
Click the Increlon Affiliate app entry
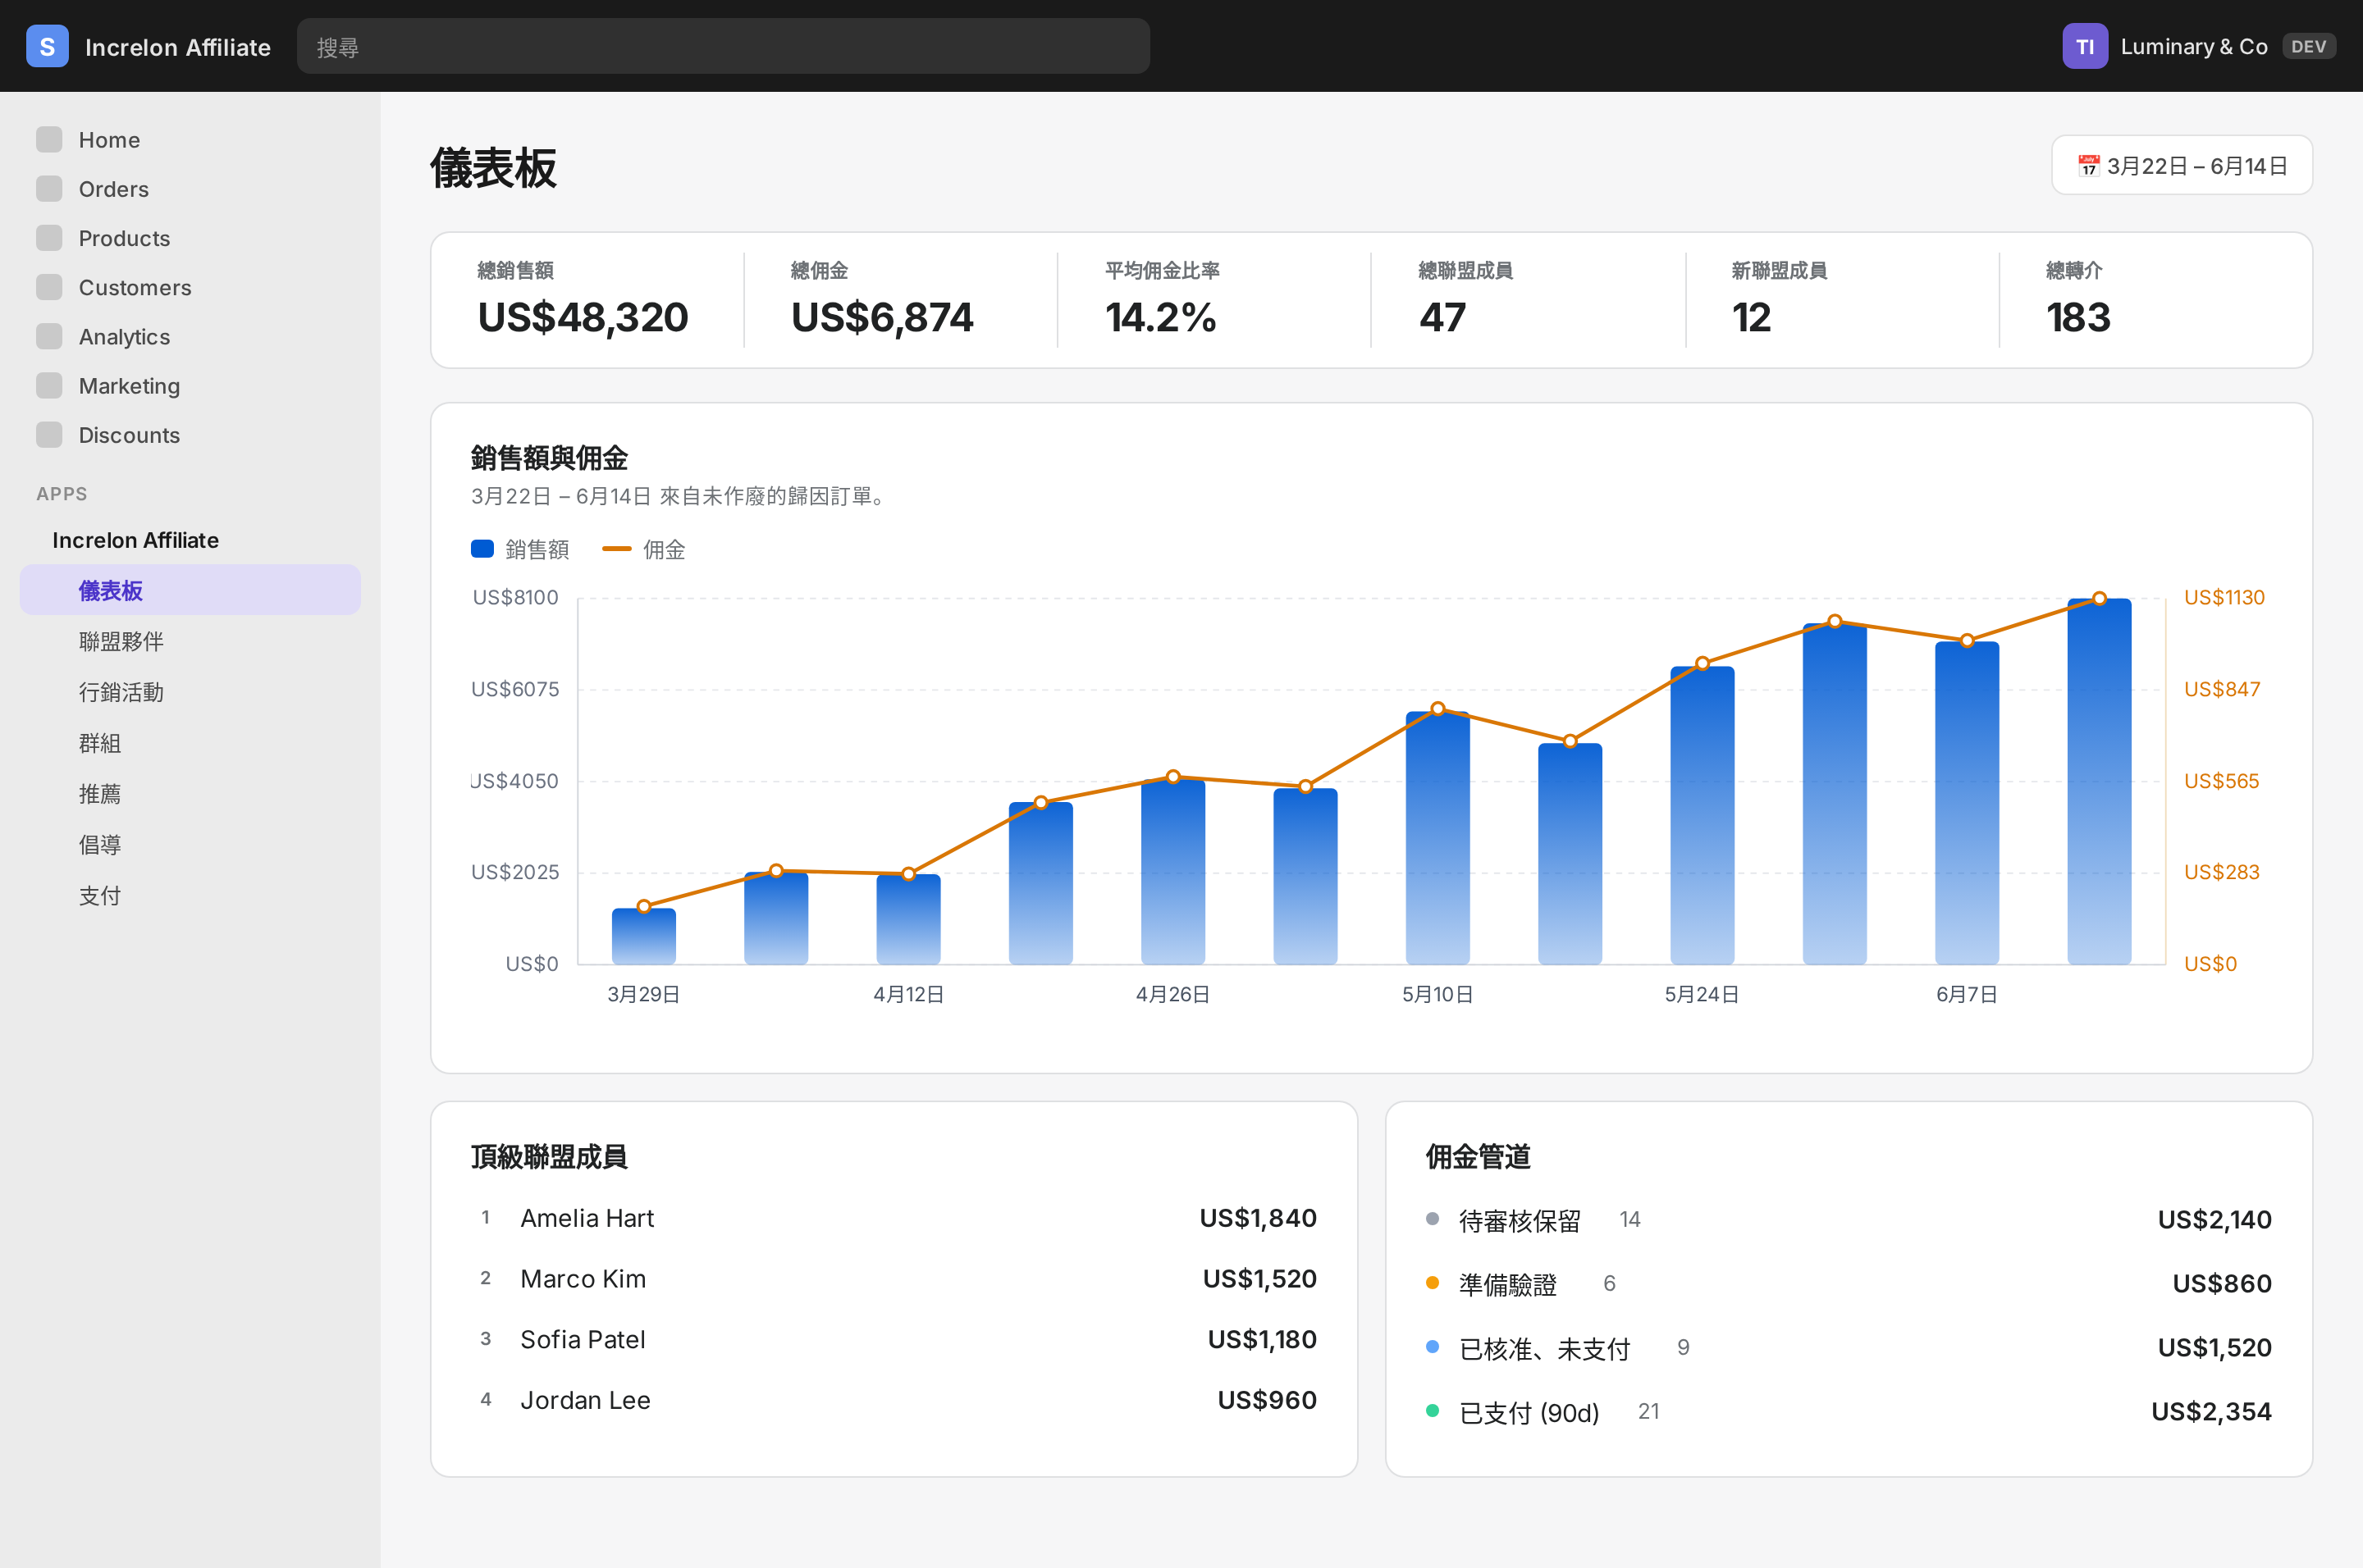135,540
